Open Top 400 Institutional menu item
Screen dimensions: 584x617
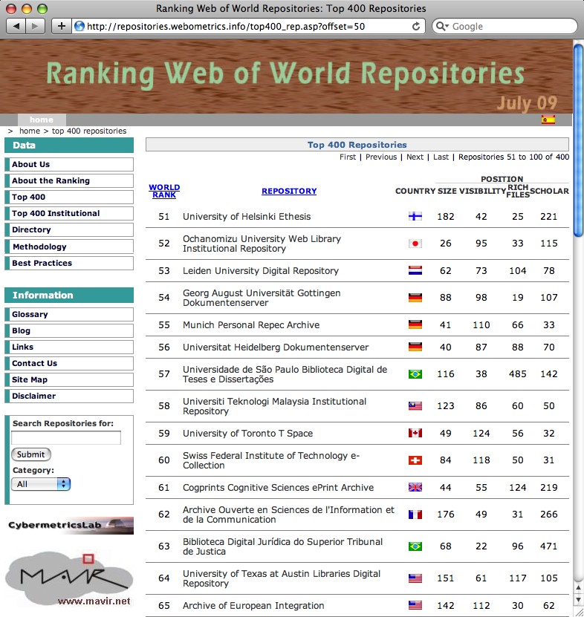coord(69,213)
